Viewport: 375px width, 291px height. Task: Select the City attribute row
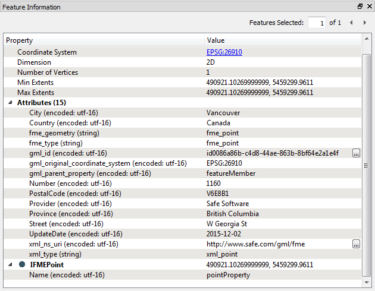182,113
